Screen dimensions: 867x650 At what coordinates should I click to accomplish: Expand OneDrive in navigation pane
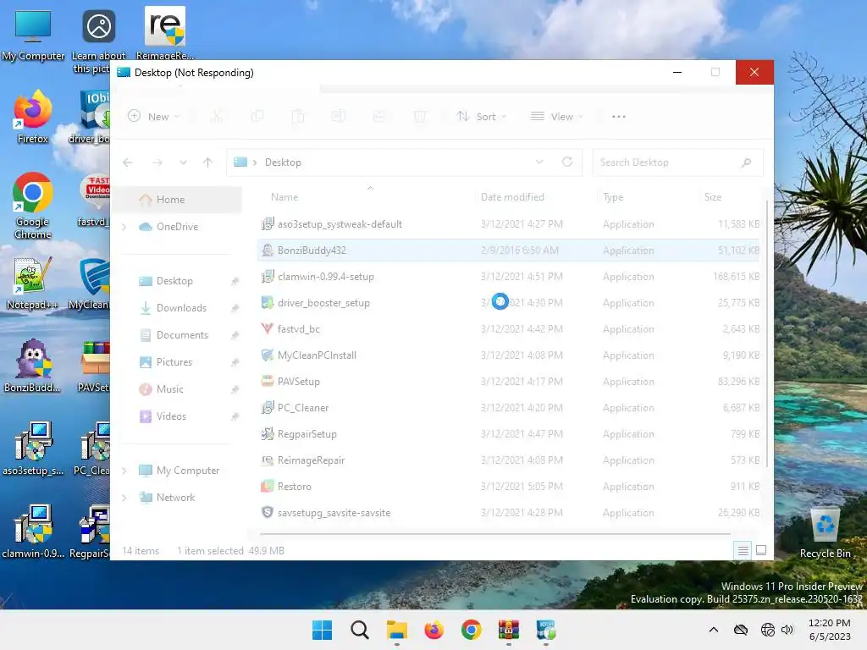124,227
